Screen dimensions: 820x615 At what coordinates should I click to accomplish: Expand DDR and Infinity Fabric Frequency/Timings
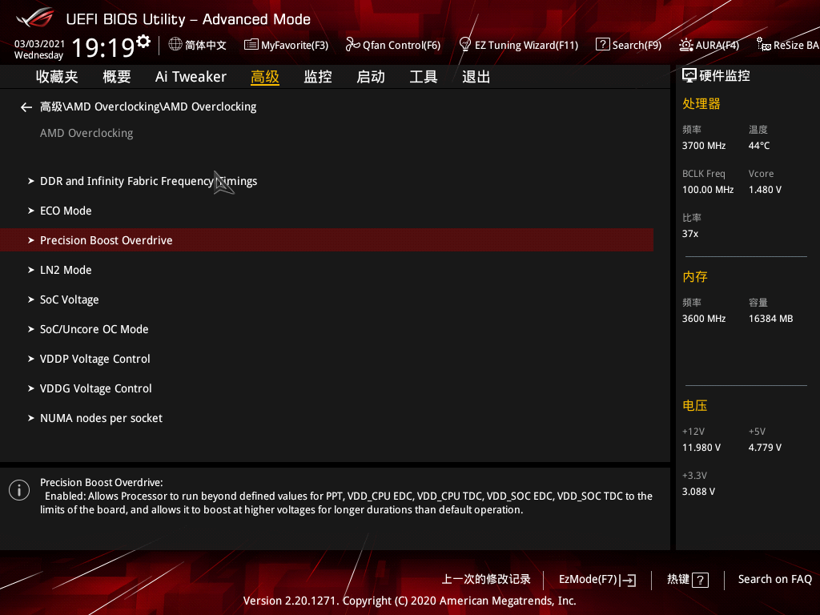pyautogui.click(x=148, y=181)
